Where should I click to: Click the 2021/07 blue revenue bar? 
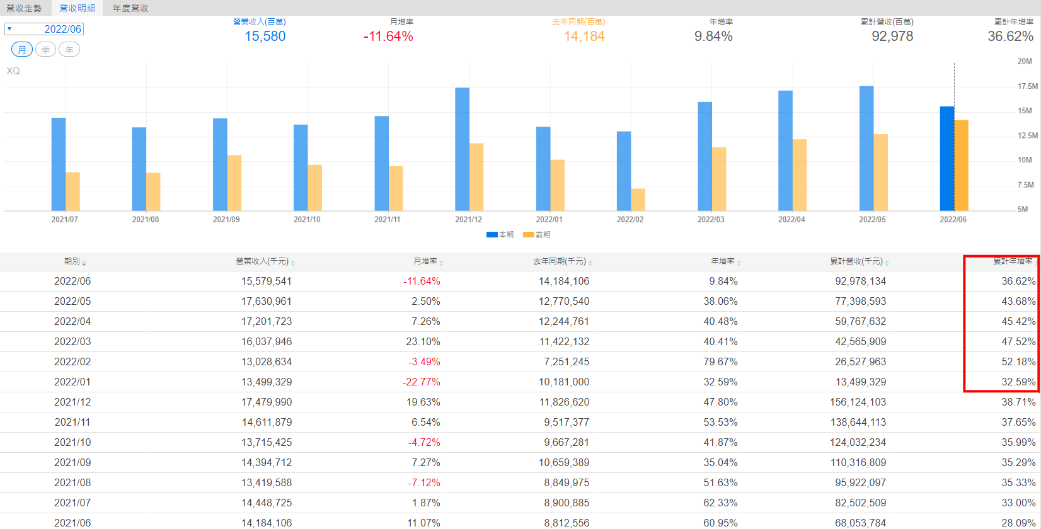(59, 164)
